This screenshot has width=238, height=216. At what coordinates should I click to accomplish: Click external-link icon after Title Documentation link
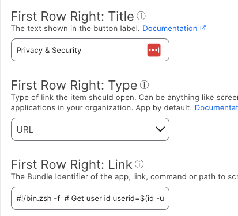click(203, 28)
